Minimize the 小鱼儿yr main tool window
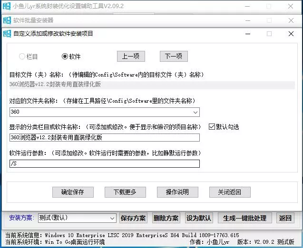 tap(247, 6)
